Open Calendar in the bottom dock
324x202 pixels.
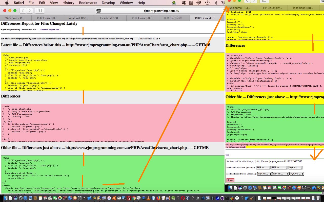point(45,198)
